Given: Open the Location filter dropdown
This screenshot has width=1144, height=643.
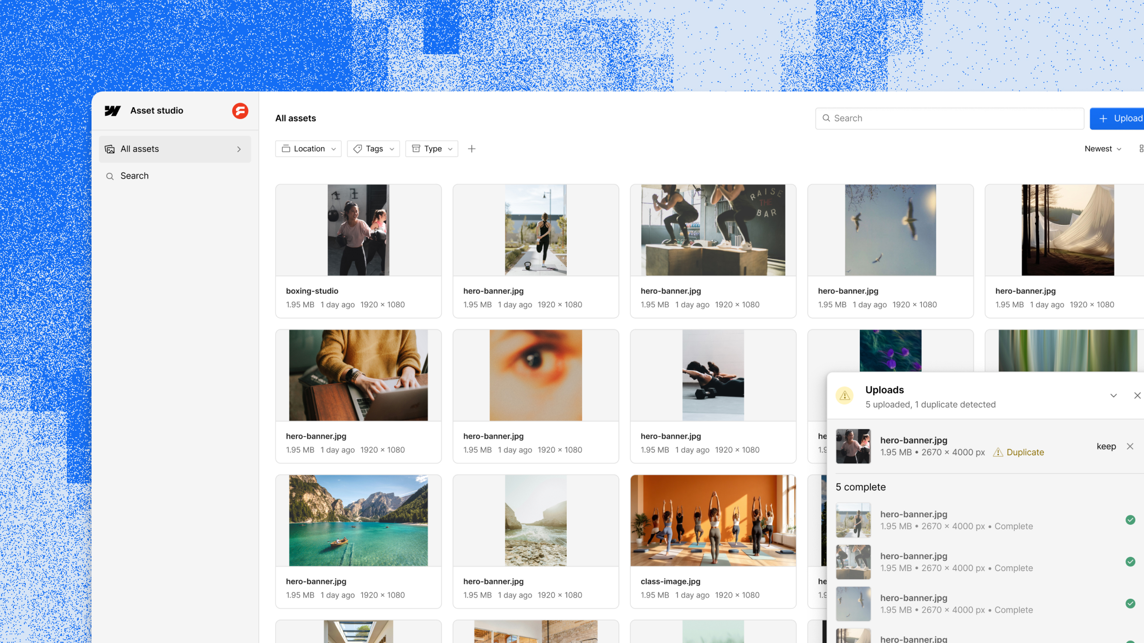Looking at the screenshot, I should click(308, 149).
